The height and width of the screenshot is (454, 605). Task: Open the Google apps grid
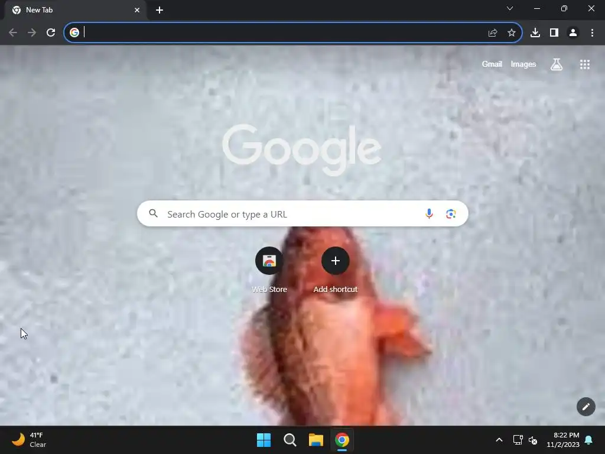(x=584, y=64)
